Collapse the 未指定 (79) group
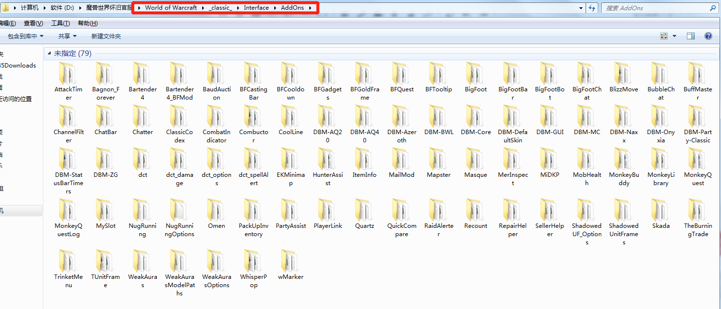 click(49, 53)
